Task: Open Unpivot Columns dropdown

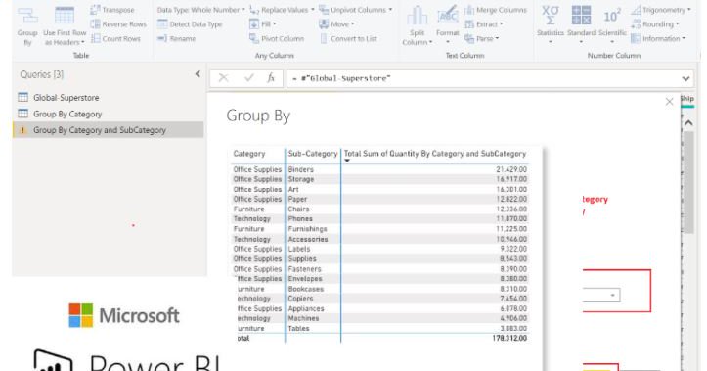Action: point(355,10)
